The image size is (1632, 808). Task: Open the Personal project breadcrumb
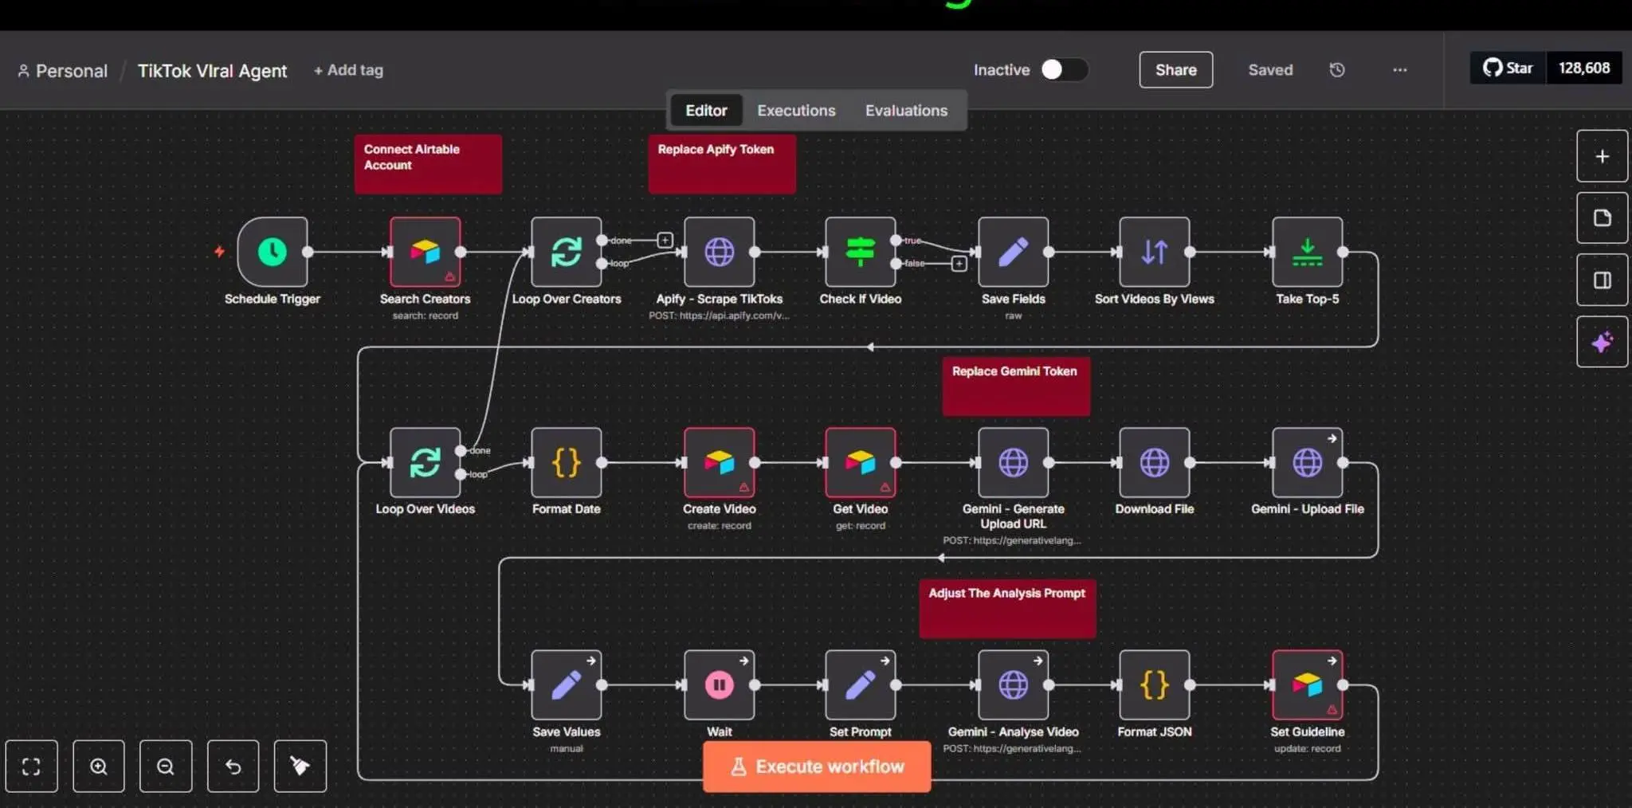point(62,71)
